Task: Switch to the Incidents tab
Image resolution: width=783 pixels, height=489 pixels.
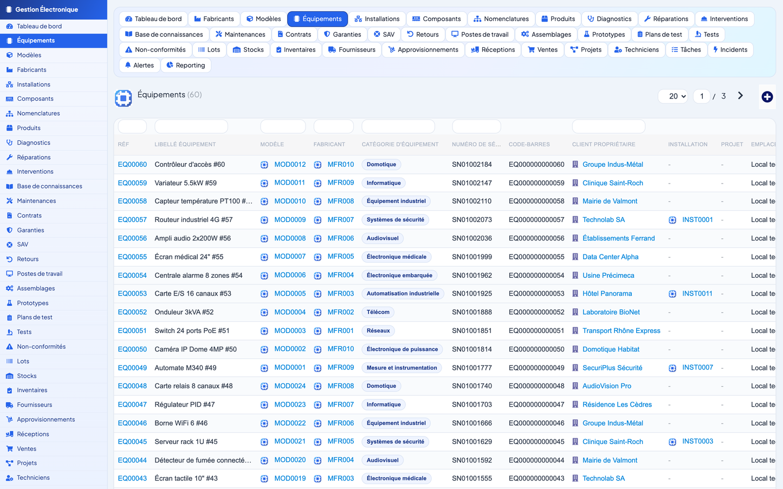Action: pyautogui.click(x=730, y=50)
